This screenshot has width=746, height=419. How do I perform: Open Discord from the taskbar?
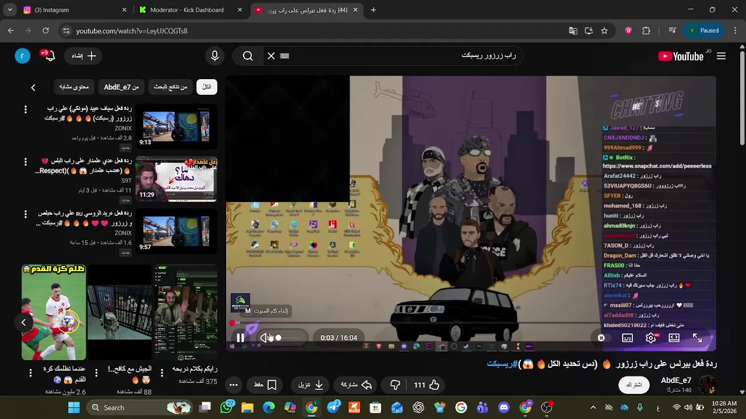click(x=504, y=407)
